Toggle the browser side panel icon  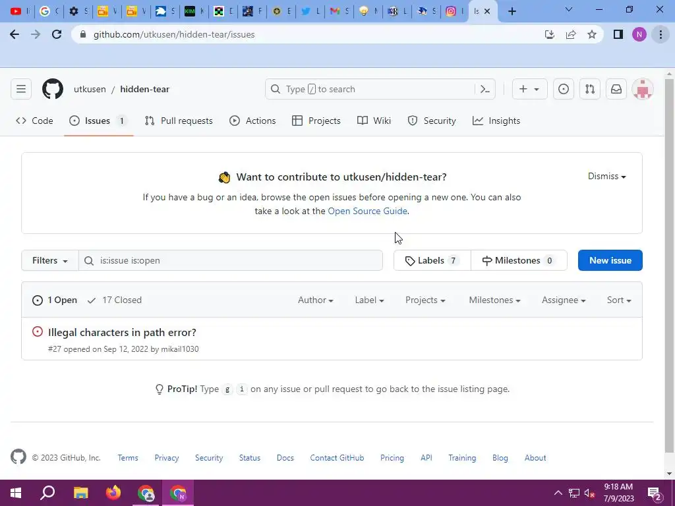tap(618, 34)
